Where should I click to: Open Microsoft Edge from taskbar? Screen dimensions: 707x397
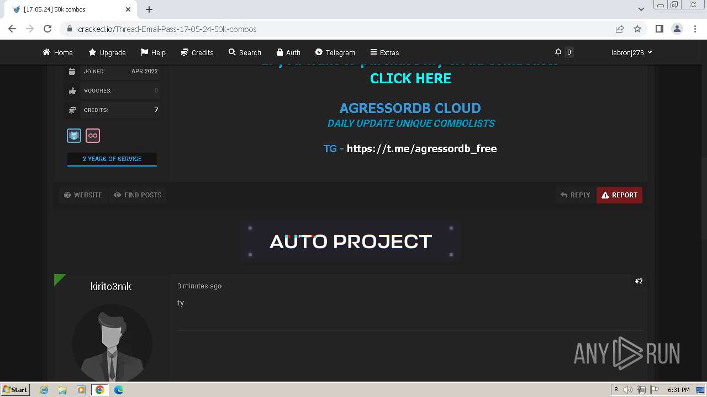tap(119, 390)
